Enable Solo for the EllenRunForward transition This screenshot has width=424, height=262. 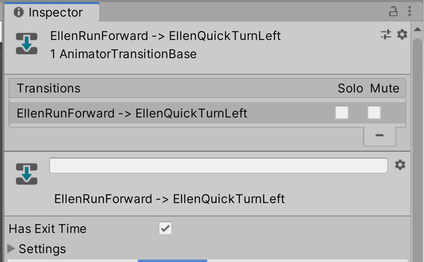[x=342, y=113]
